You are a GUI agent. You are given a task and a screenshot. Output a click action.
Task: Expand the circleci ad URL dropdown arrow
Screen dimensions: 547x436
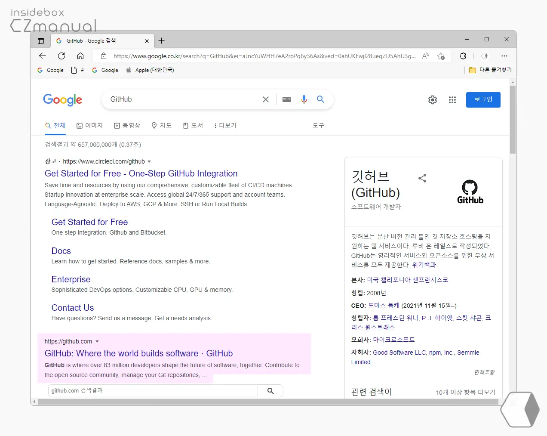click(x=149, y=162)
